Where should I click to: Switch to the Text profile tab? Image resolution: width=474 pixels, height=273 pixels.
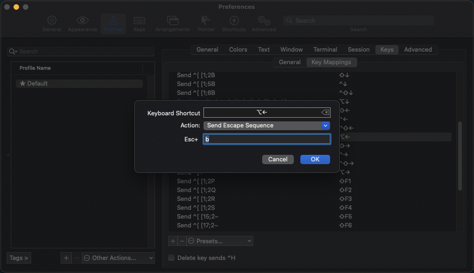(x=264, y=49)
